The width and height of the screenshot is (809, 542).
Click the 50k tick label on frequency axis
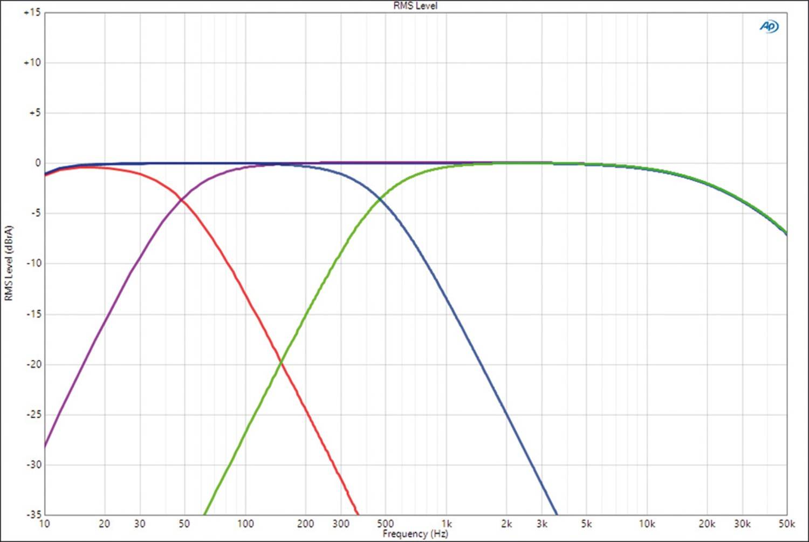coord(786,524)
